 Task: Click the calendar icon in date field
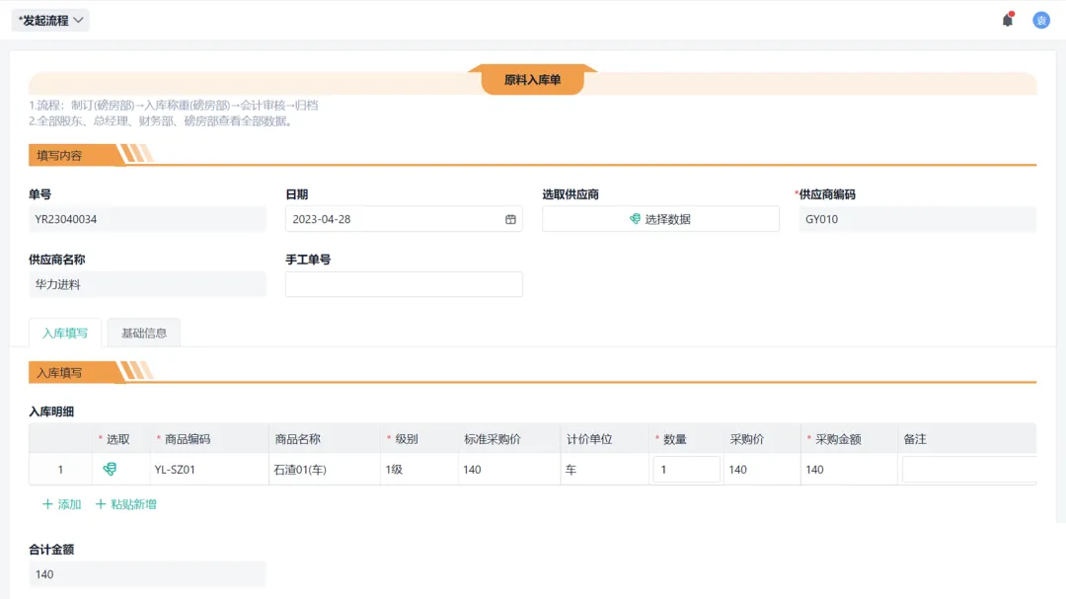510,219
